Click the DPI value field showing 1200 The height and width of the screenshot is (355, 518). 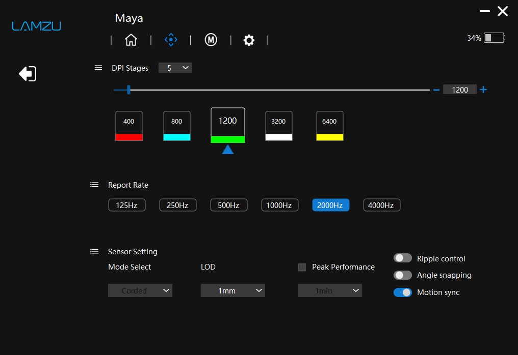click(459, 90)
